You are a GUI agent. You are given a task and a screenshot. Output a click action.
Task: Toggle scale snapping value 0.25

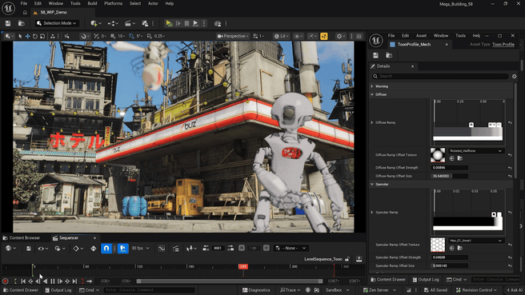pyautogui.click(x=156, y=36)
